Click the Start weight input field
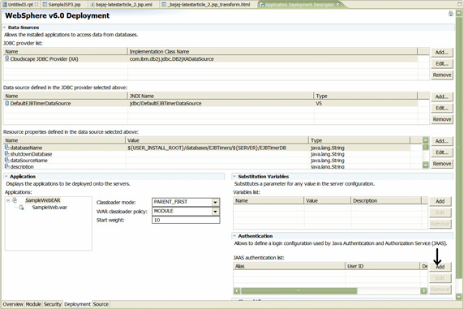Screen dimensions: 464x309 pos(186,221)
